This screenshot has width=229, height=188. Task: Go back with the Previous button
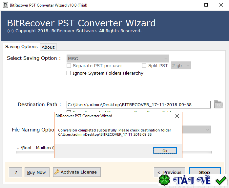click(169, 172)
